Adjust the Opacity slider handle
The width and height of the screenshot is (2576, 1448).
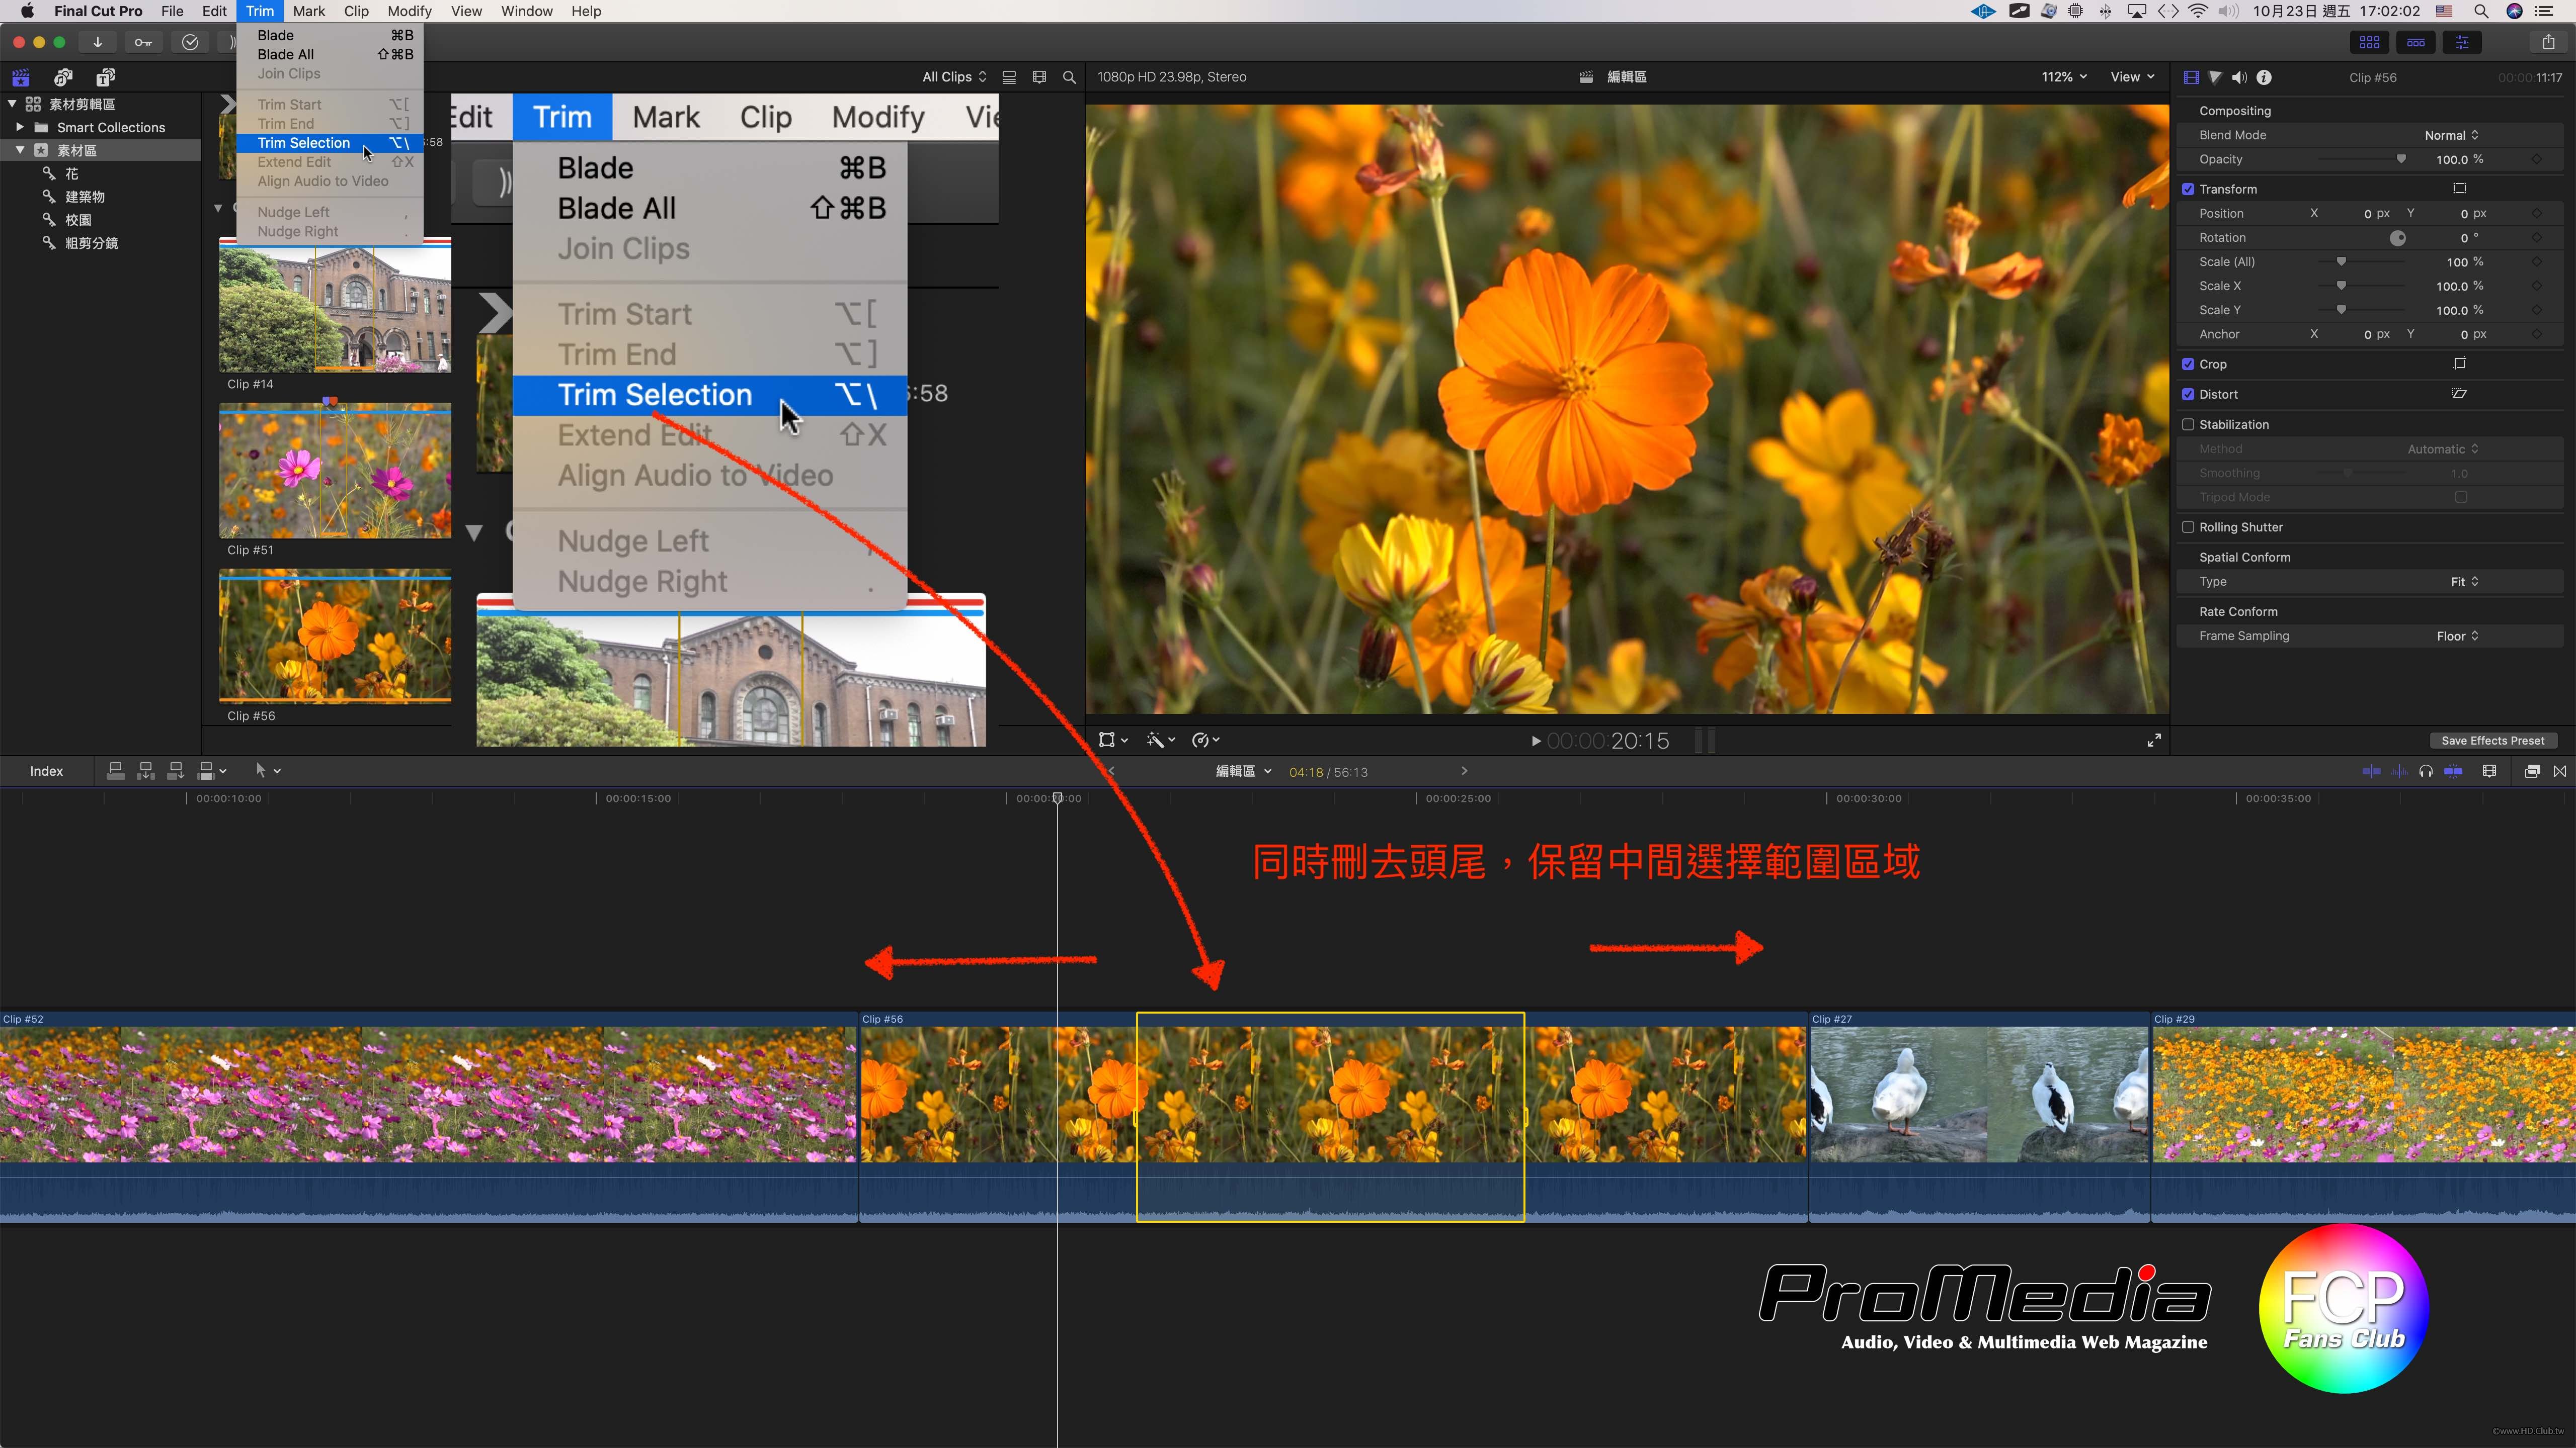tap(2401, 160)
